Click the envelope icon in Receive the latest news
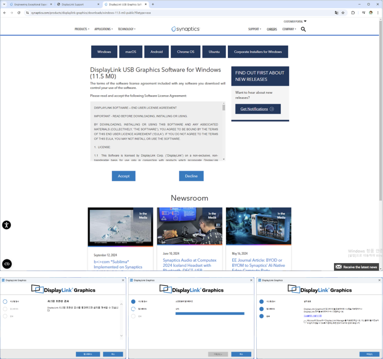Image resolution: width=383 pixels, height=359 pixels. (x=338, y=267)
